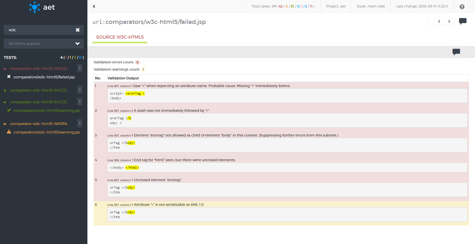Switch to the SOURCE W3C-HTML5 tab
The width and height of the screenshot is (475, 244).
click(x=120, y=37)
